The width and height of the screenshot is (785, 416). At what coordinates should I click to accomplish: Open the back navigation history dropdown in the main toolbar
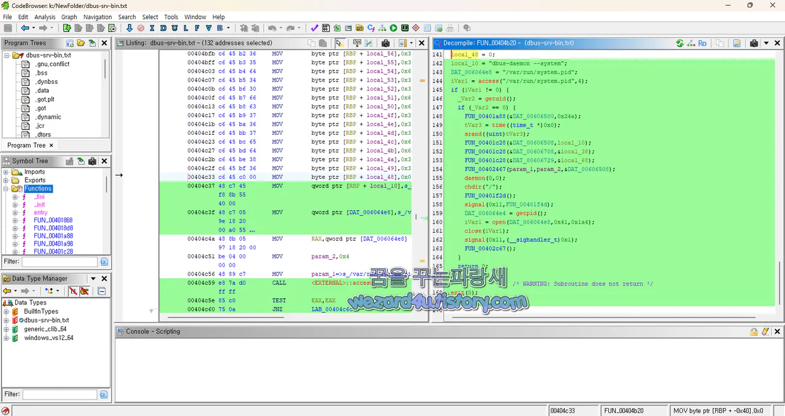click(x=33, y=28)
